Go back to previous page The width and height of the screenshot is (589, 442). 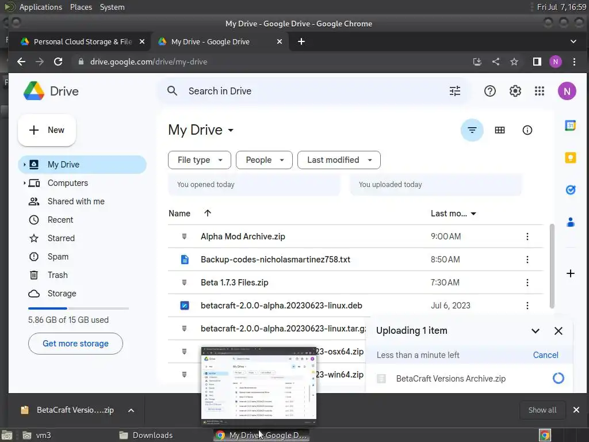pos(21,62)
